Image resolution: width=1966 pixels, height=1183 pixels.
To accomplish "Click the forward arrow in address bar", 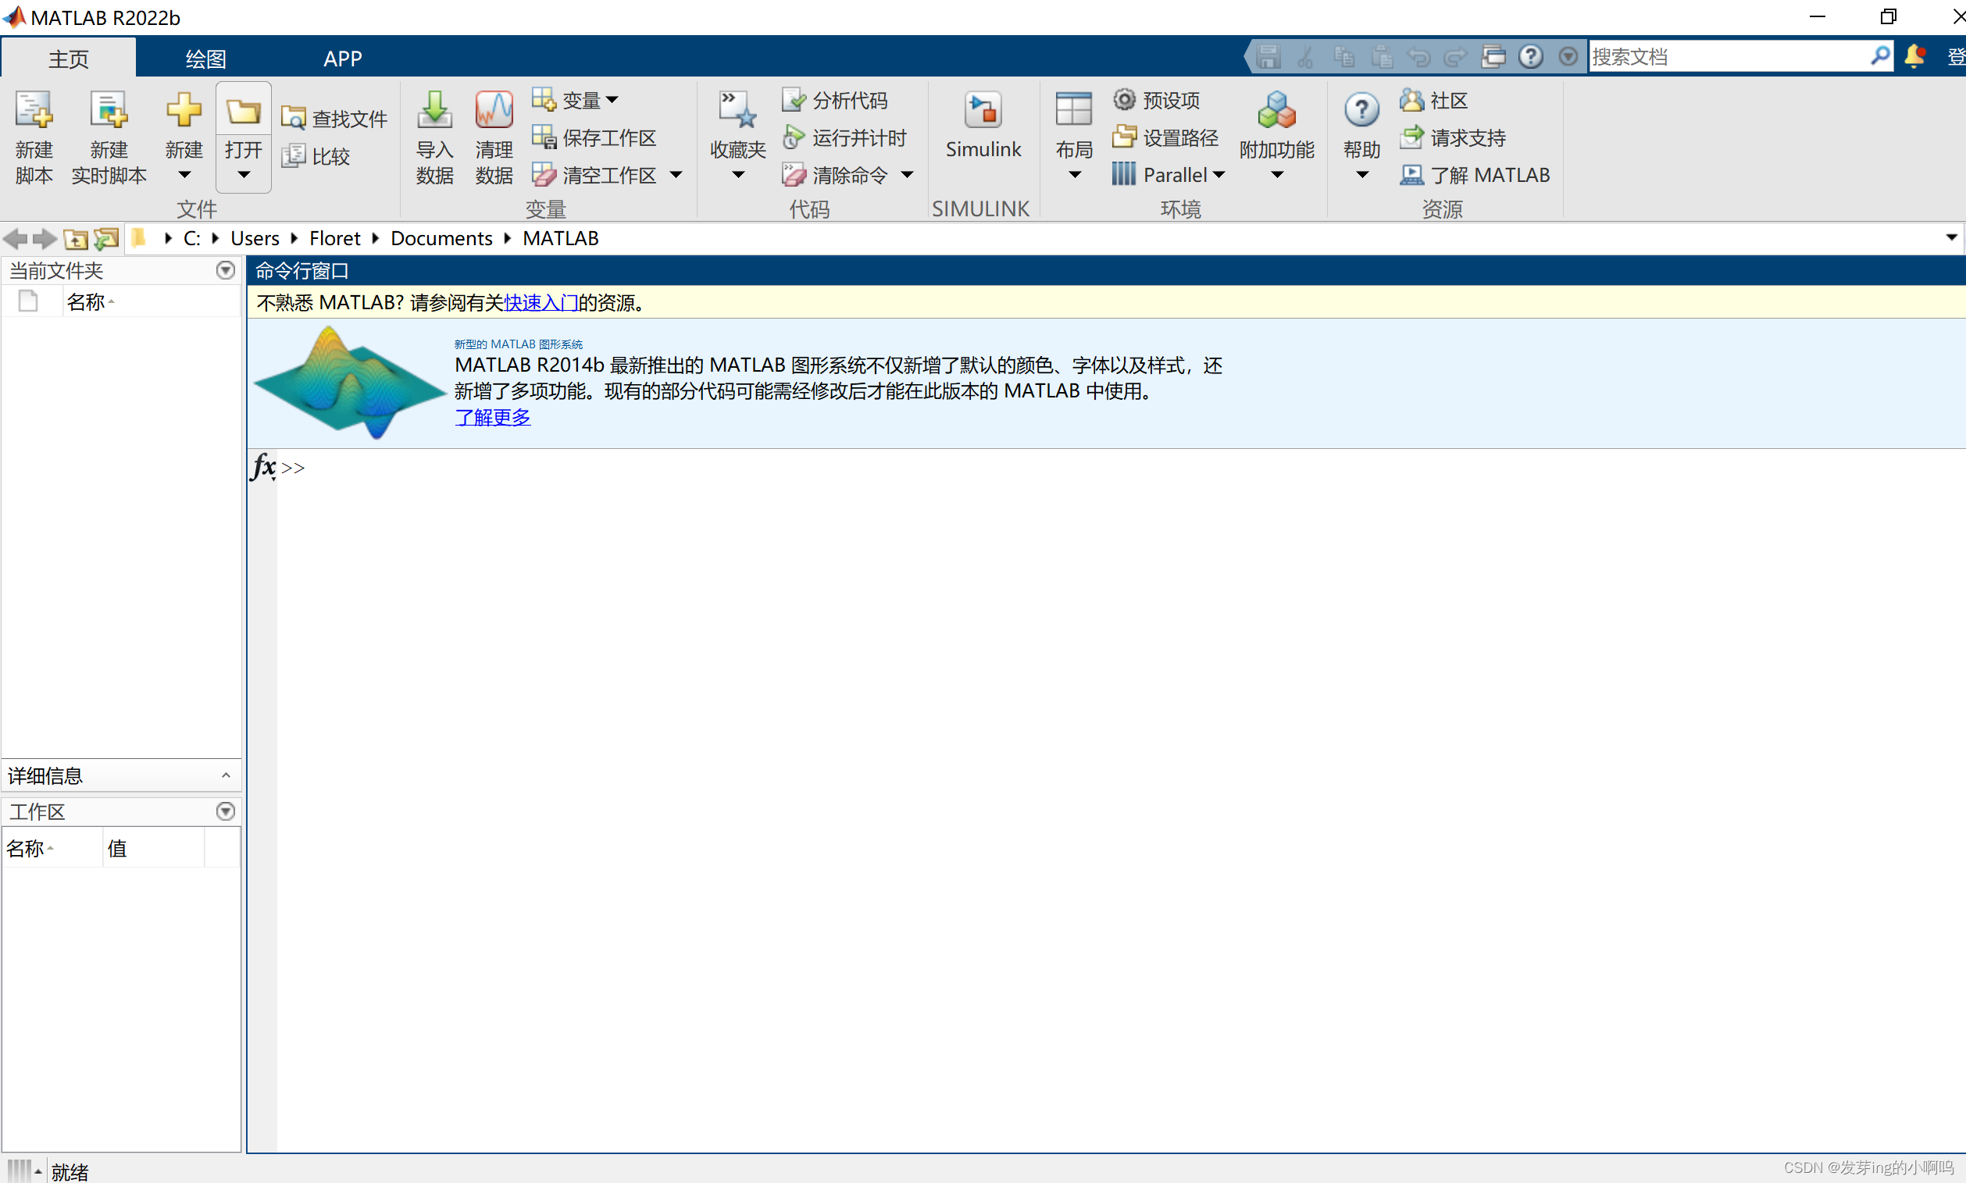I will pos(45,238).
